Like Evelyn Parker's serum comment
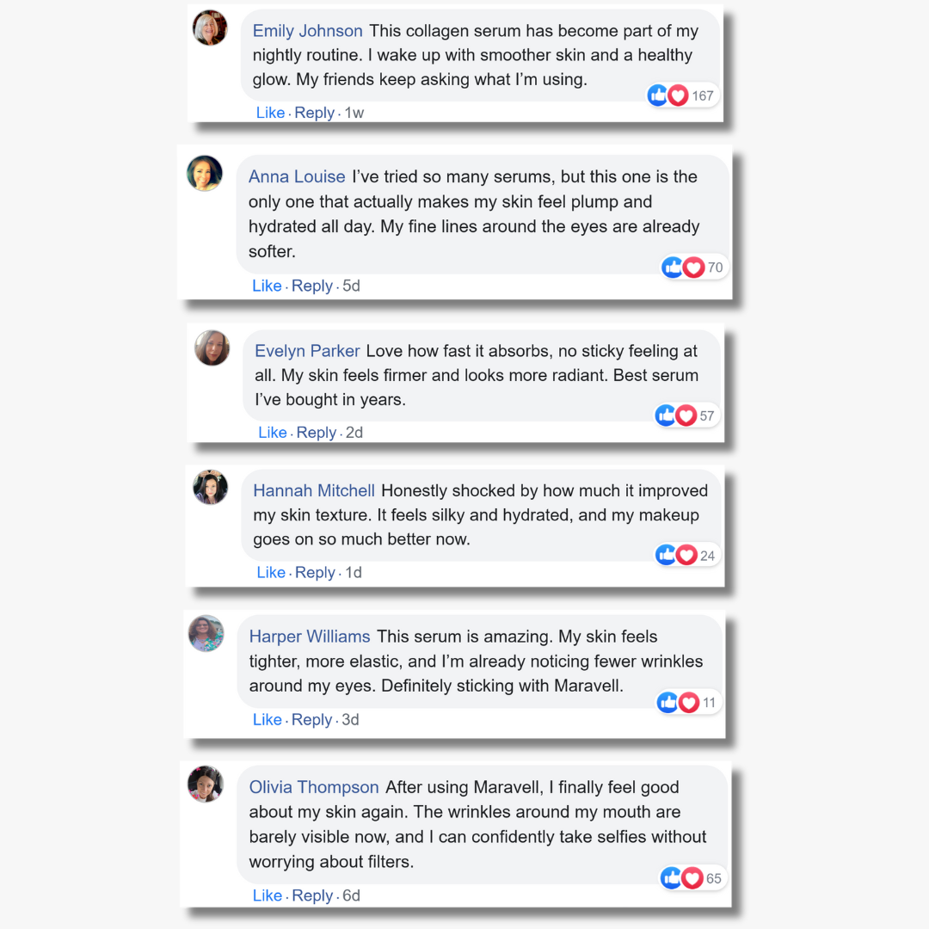This screenshot has width=929, height=929. (273, 433)
